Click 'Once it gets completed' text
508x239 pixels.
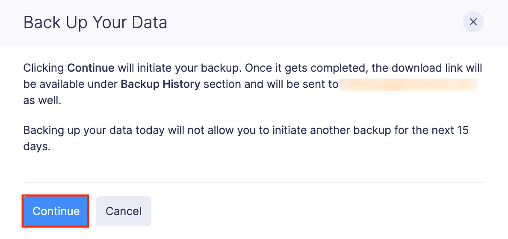(288, 68)
